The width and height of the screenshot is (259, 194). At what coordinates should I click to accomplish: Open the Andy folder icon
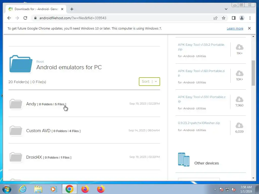[x=16, y=104]
